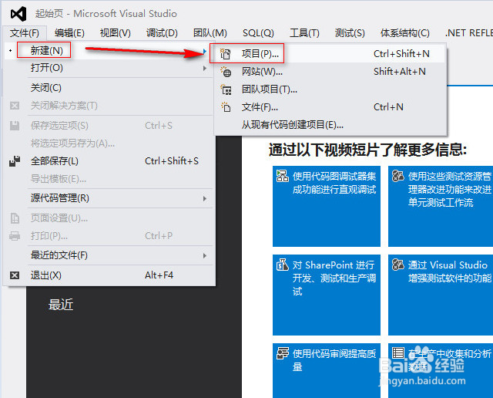Open the 使用代码图调试器集成功能 video tile
The height and width of the screenshot is (398, 493).
tap(327, 206)
